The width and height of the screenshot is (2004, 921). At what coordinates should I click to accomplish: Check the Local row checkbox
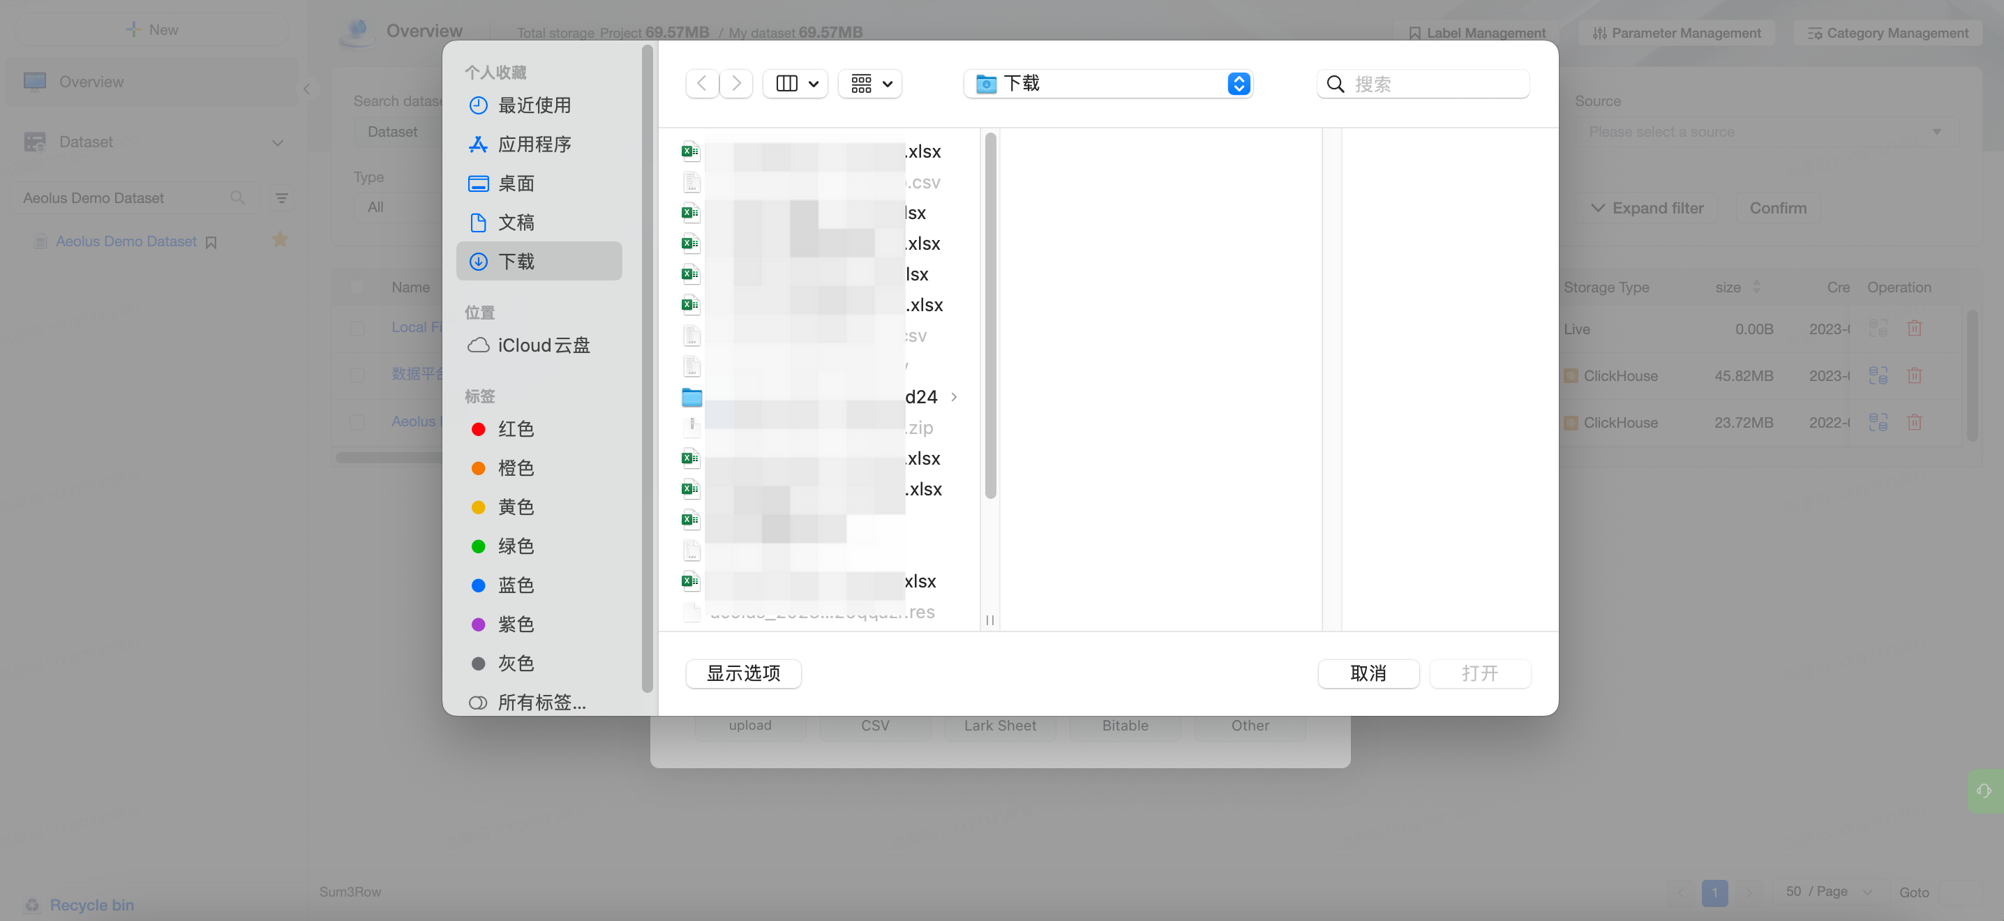357,328
